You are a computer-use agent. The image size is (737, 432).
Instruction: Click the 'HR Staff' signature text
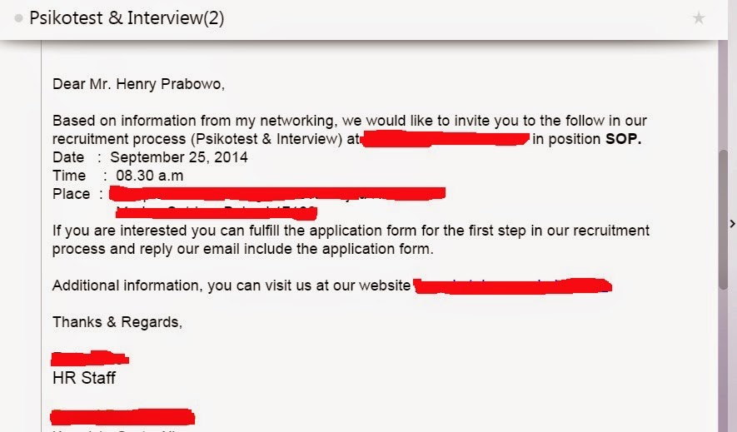pyautogui.click(x=83, y=378)
